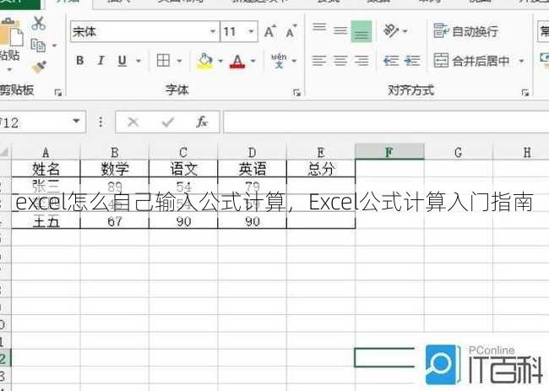Screen dimensions: 549x391
Task: Click the Cut scissors icon
Action: pos(38,23)
